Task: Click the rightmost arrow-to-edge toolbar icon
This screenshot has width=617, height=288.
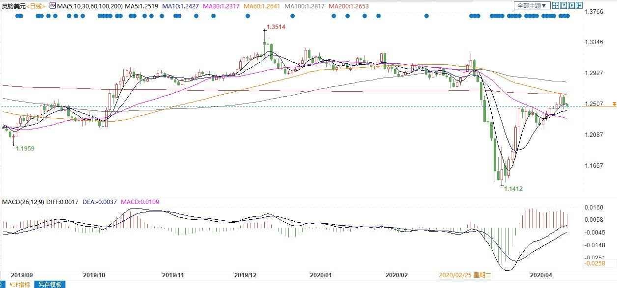Action: coord(580,6)
